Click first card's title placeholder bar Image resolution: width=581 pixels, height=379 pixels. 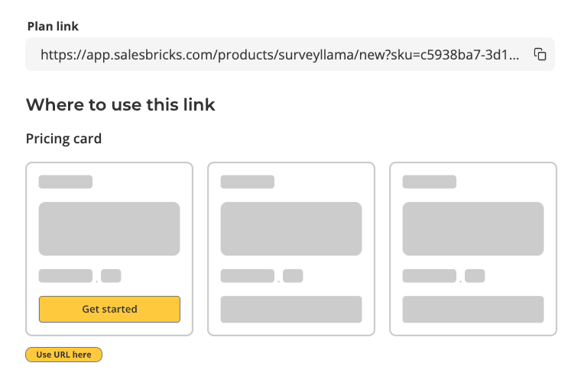tap(66, 181)
